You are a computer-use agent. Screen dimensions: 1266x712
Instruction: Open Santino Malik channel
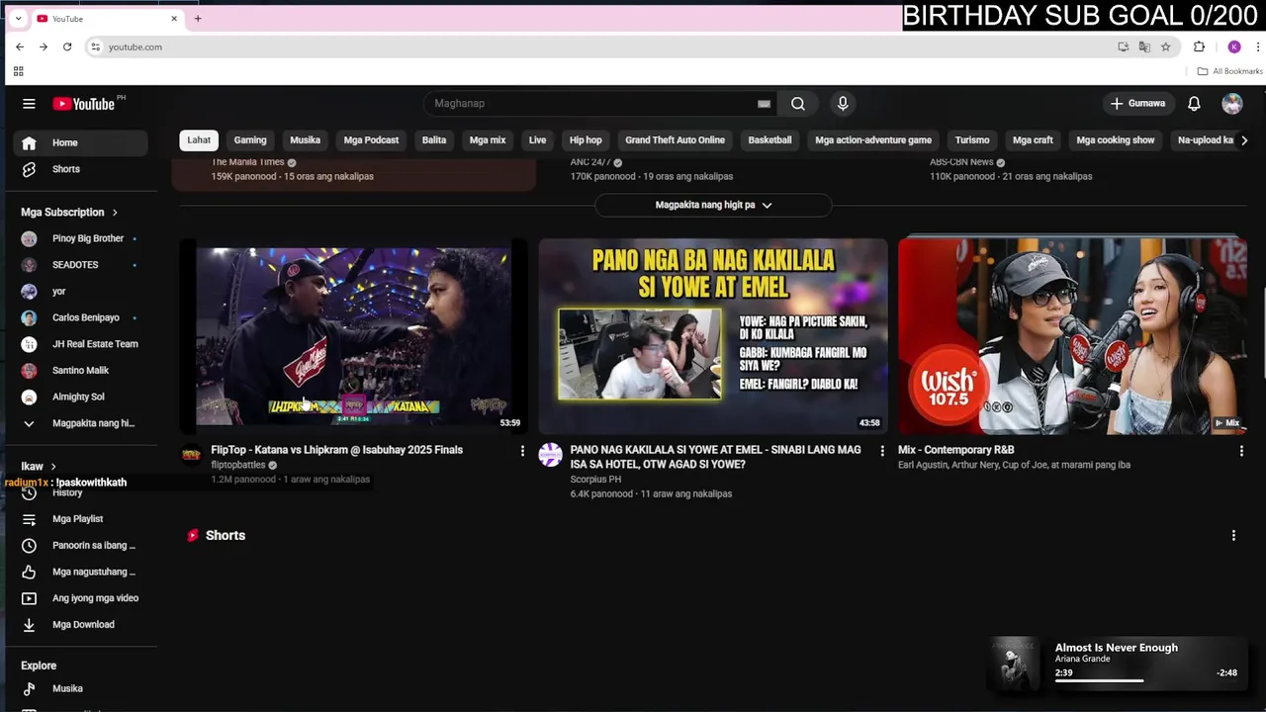(81, 370)
